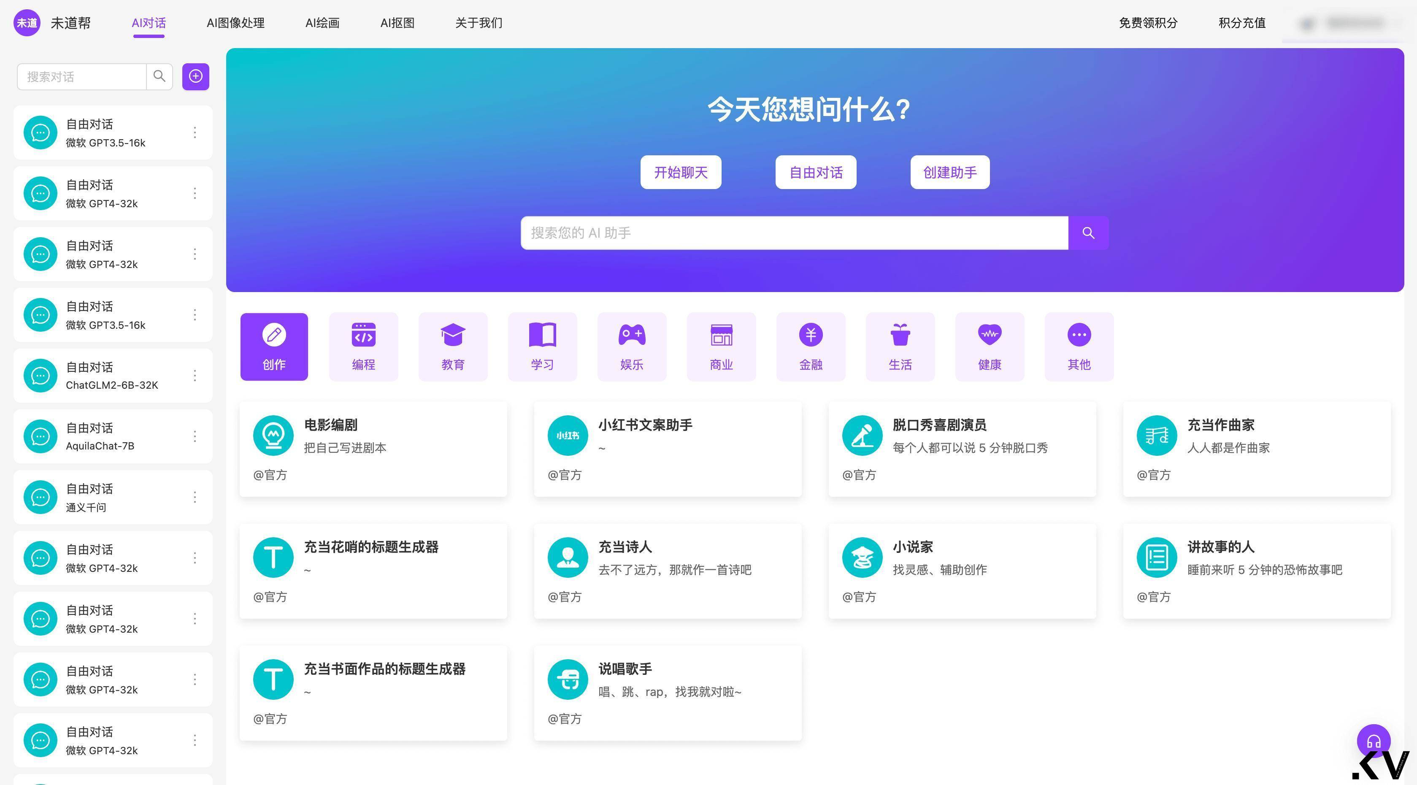Open the AquilaChat-7B conversation
This screenshot has height=785, width=1417.
click(113, 436)
